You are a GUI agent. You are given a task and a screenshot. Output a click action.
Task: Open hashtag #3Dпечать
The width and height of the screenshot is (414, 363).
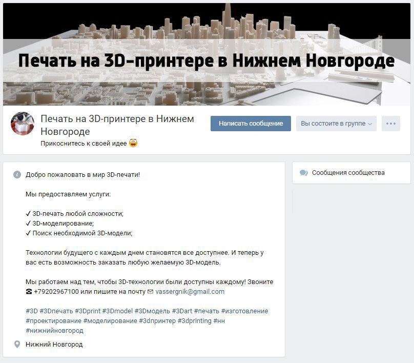pos(56,311)
